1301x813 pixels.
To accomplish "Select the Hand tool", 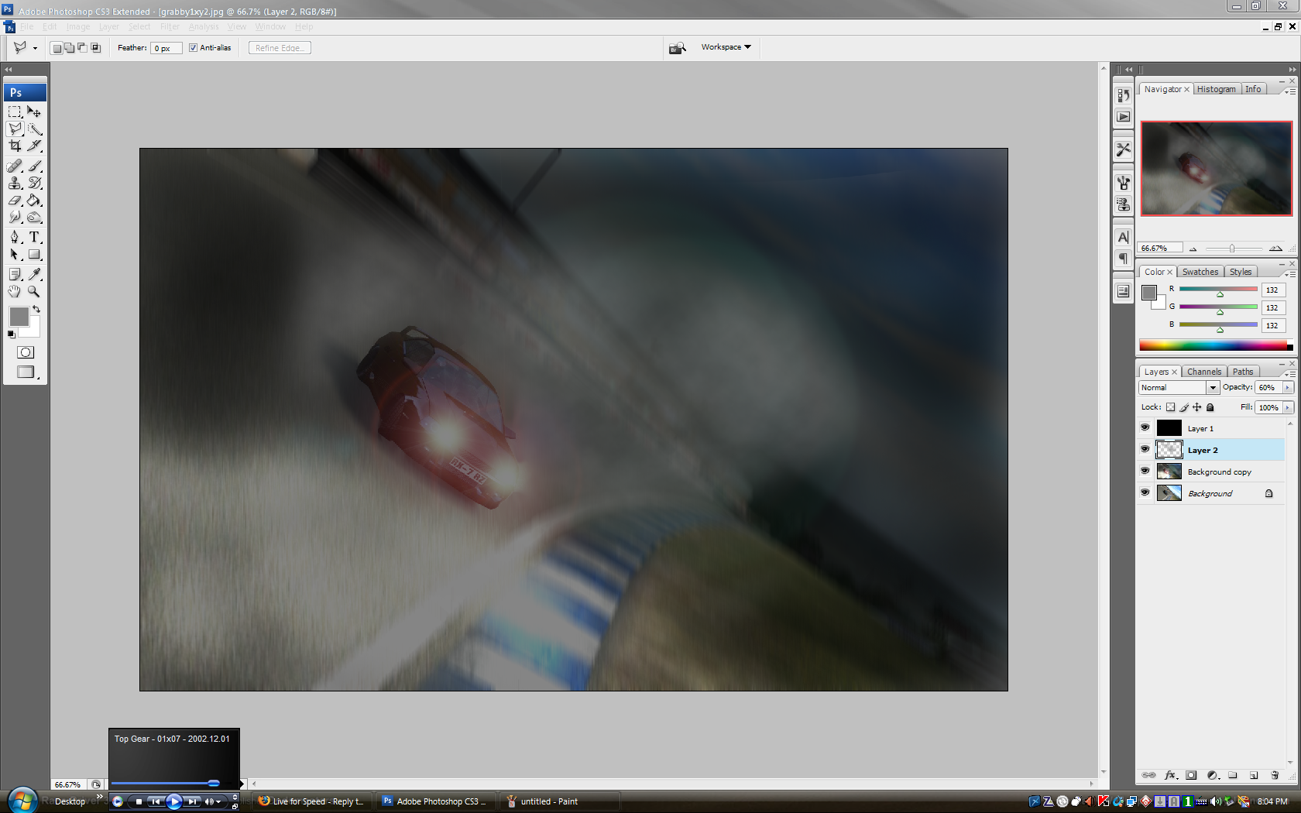I will (15, 291).
